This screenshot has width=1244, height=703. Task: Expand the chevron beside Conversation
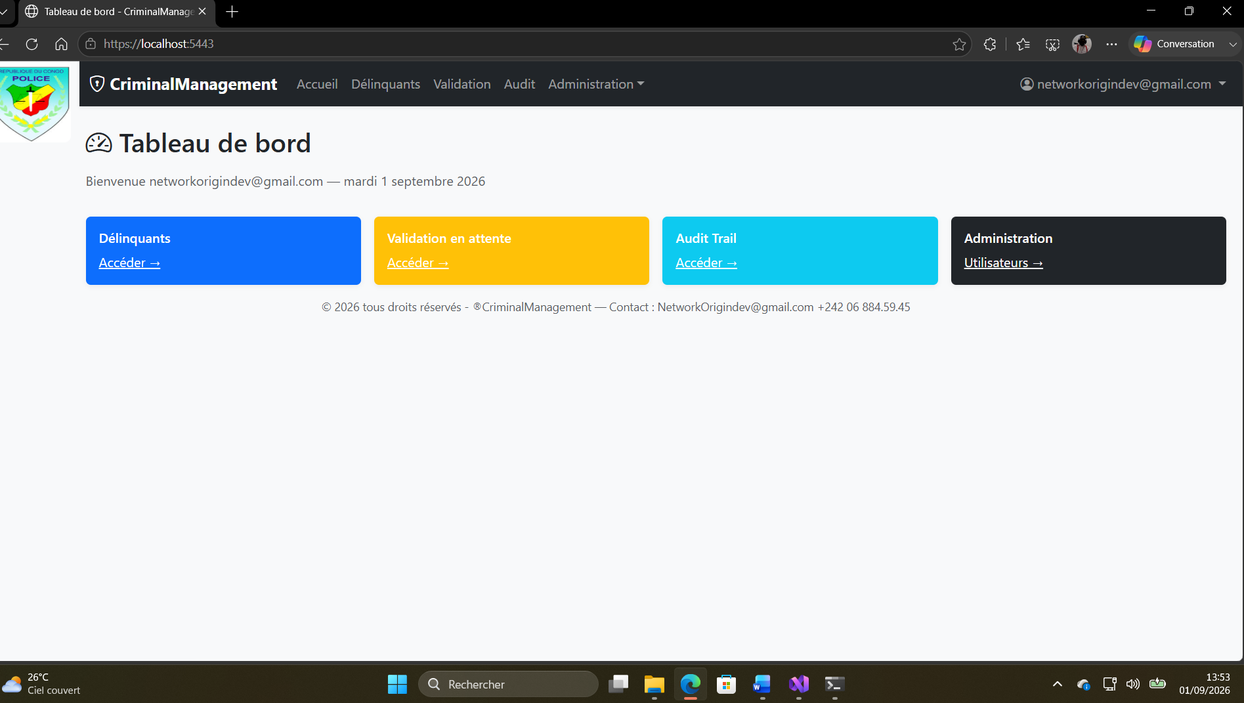click(x=1233, y=44)
